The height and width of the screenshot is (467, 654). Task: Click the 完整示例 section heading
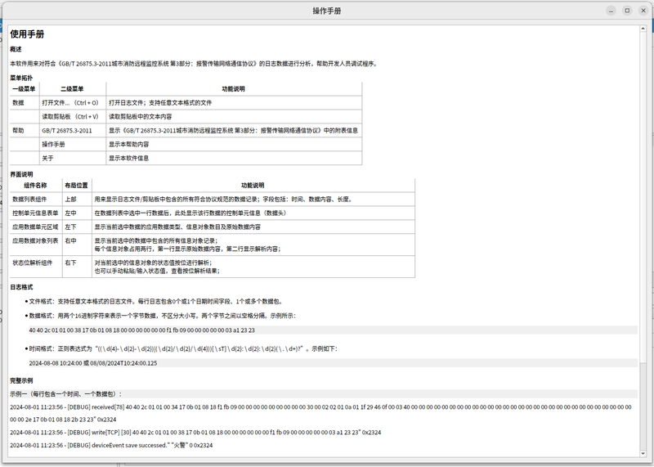(x=21, y=380)
